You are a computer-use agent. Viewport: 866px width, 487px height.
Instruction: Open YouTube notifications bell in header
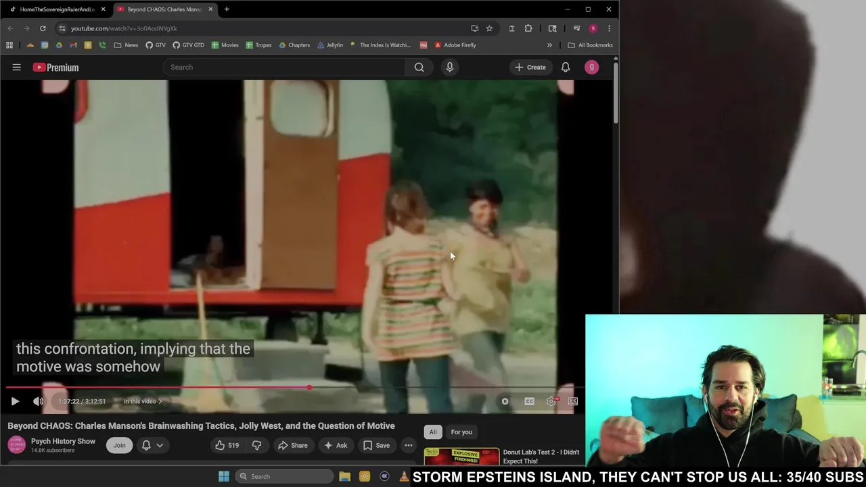click(566, 67)
